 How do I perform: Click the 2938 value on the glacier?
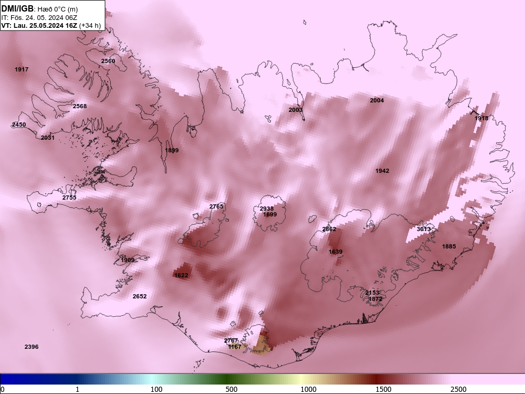click(x=267, y=209)
